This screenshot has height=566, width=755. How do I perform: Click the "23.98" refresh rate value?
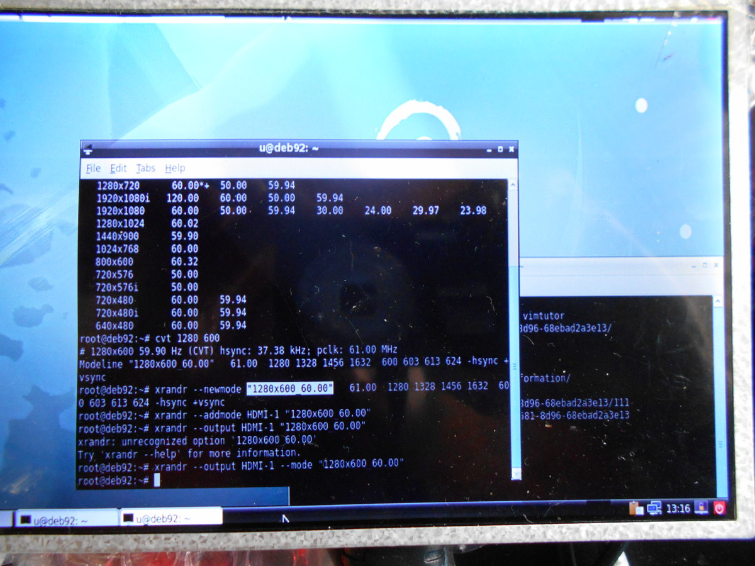(473, 211)
